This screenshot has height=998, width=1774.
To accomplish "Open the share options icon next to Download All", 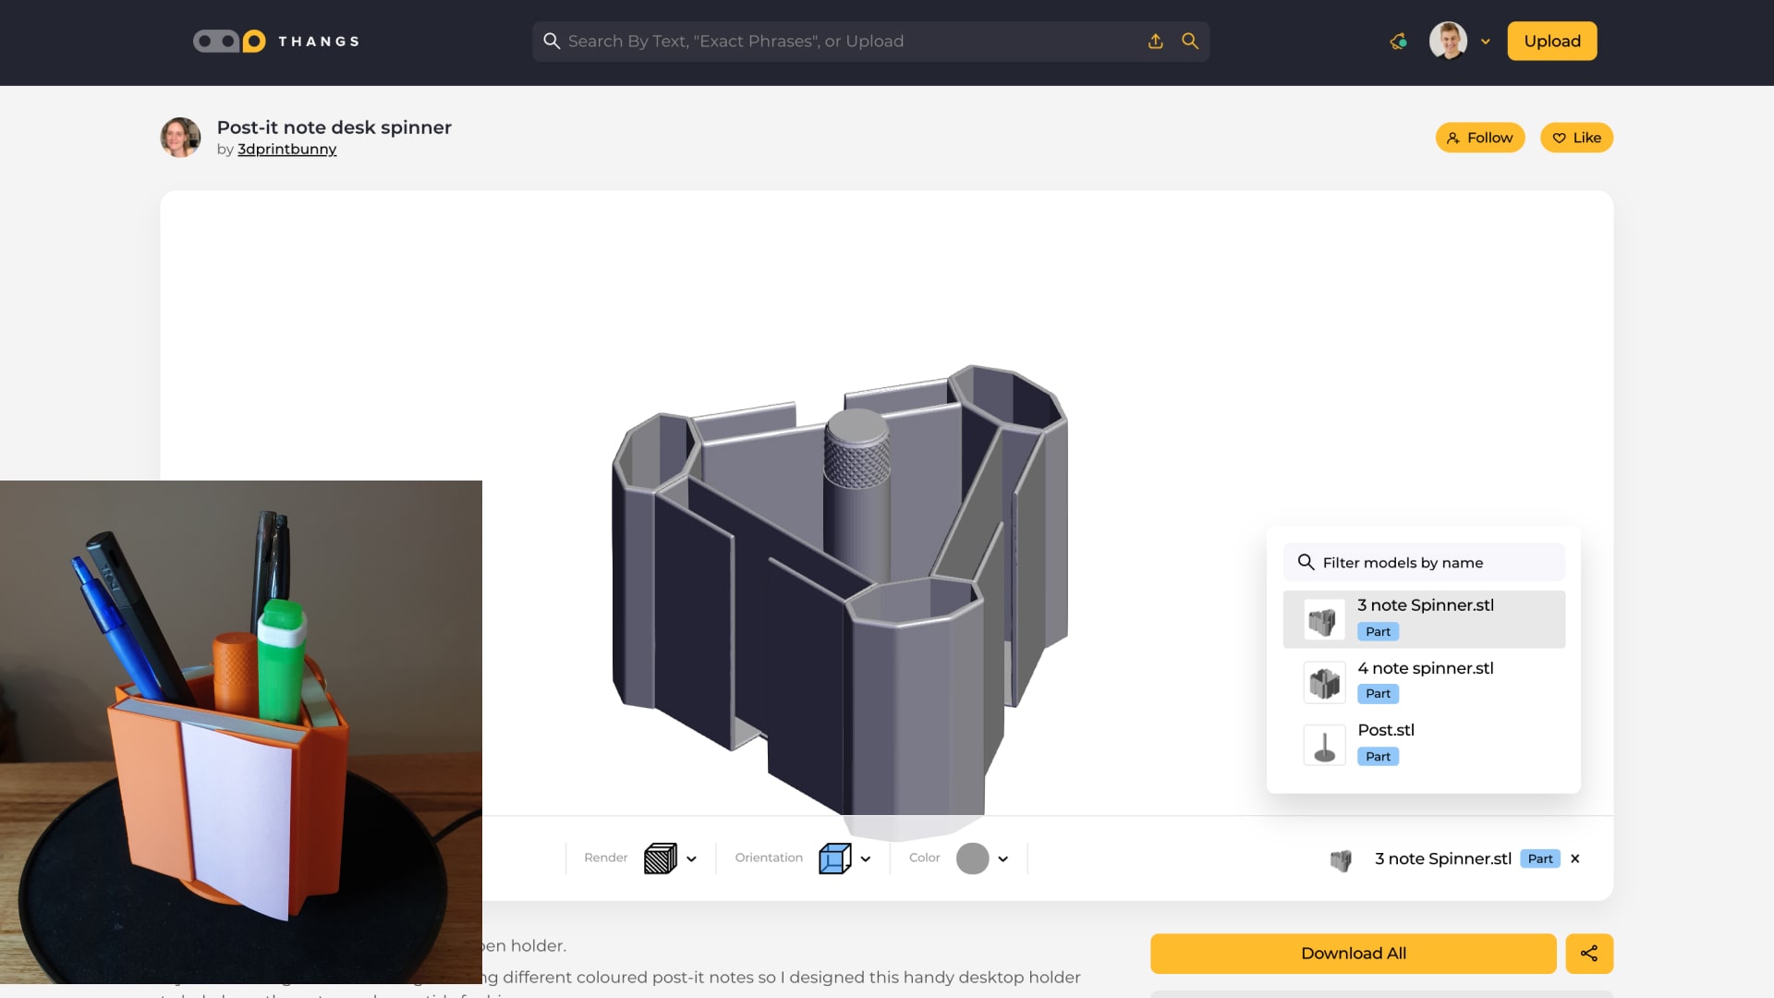I will [1590, 953].
